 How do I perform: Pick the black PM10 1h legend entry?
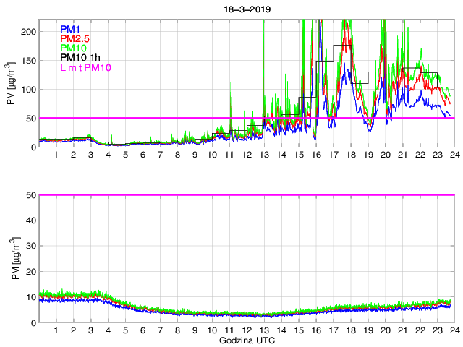(79, 58)
